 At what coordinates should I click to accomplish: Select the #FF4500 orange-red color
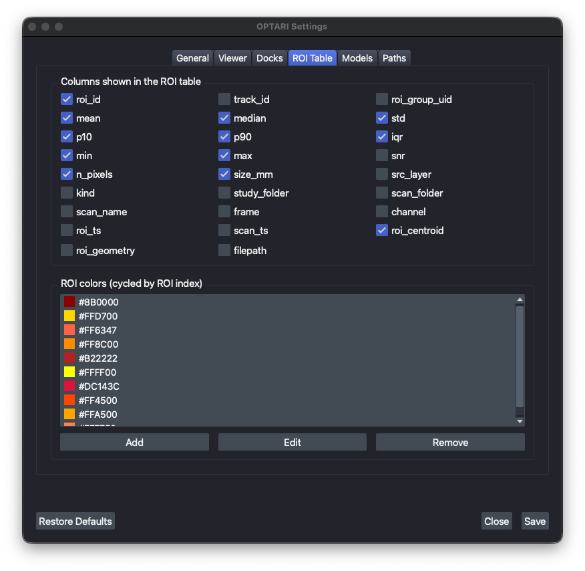pyautogui.click(x=288, y=401)
